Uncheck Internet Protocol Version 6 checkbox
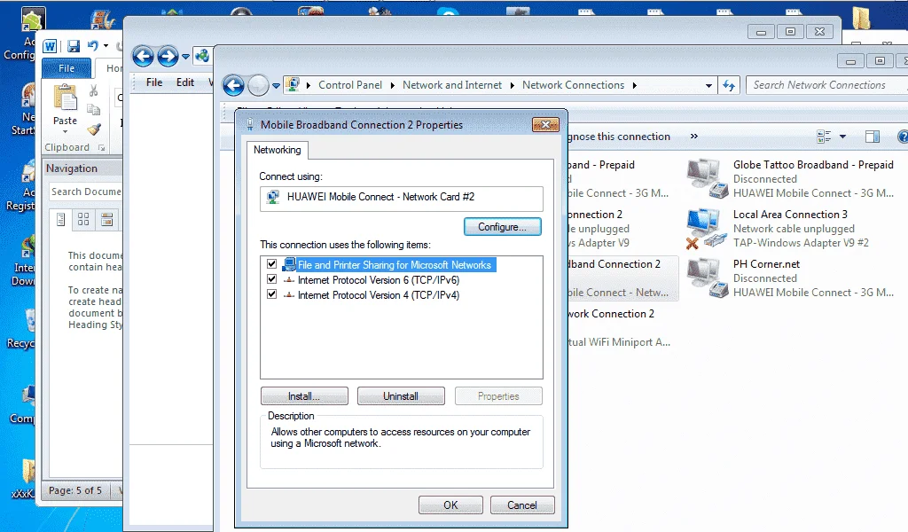Image resolution: width=908 pixels, height=532 pixels. 271,279
